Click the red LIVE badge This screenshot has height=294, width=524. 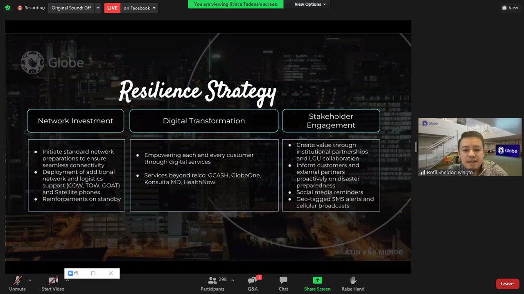point(112,8)
